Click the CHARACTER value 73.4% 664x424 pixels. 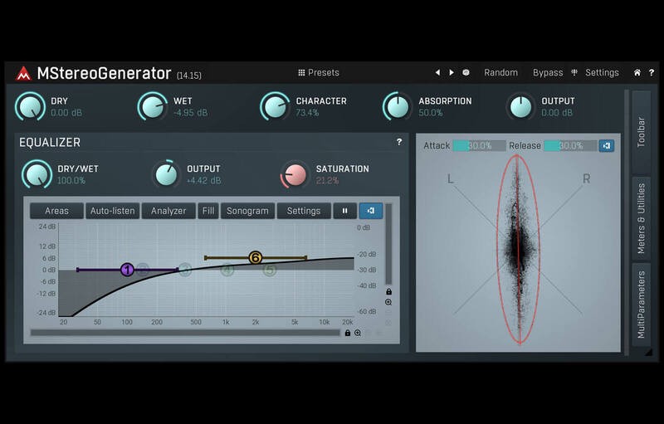[x=307, y=113]
